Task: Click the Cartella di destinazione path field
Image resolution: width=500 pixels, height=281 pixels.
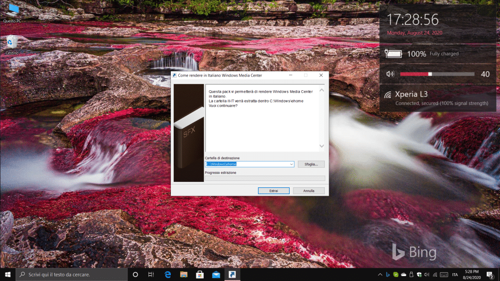Action: [x=247, y=164]
